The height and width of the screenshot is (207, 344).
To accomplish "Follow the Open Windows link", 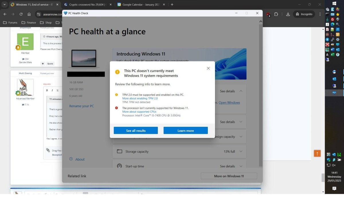I will [x=229, y=102].
